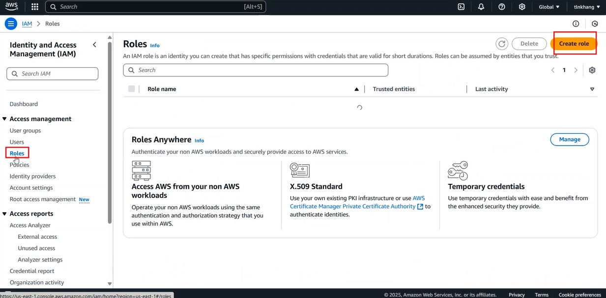Collapse the Access management section
Screen dimensions: 606x298
tap(5, 119)
